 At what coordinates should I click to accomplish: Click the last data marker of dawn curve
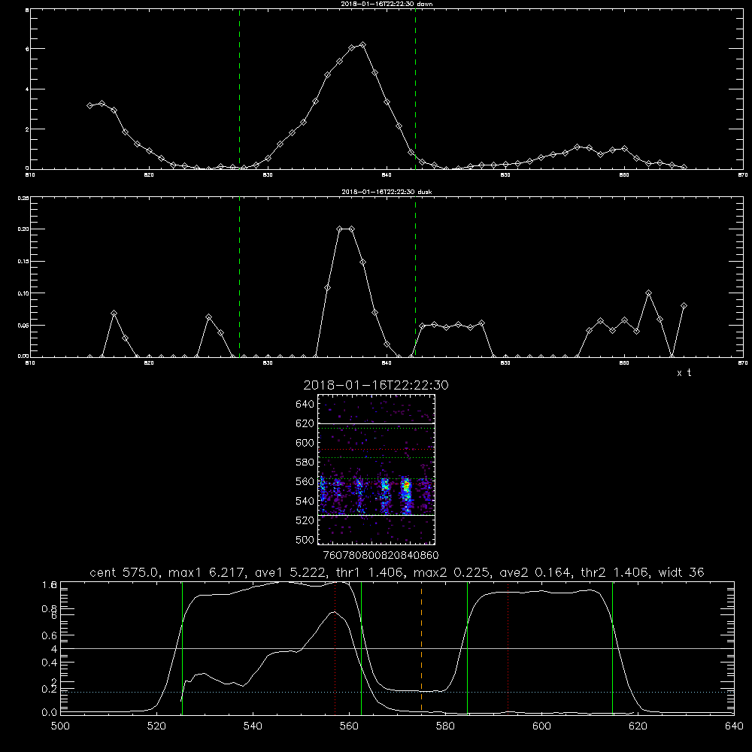tap(684, 168)
